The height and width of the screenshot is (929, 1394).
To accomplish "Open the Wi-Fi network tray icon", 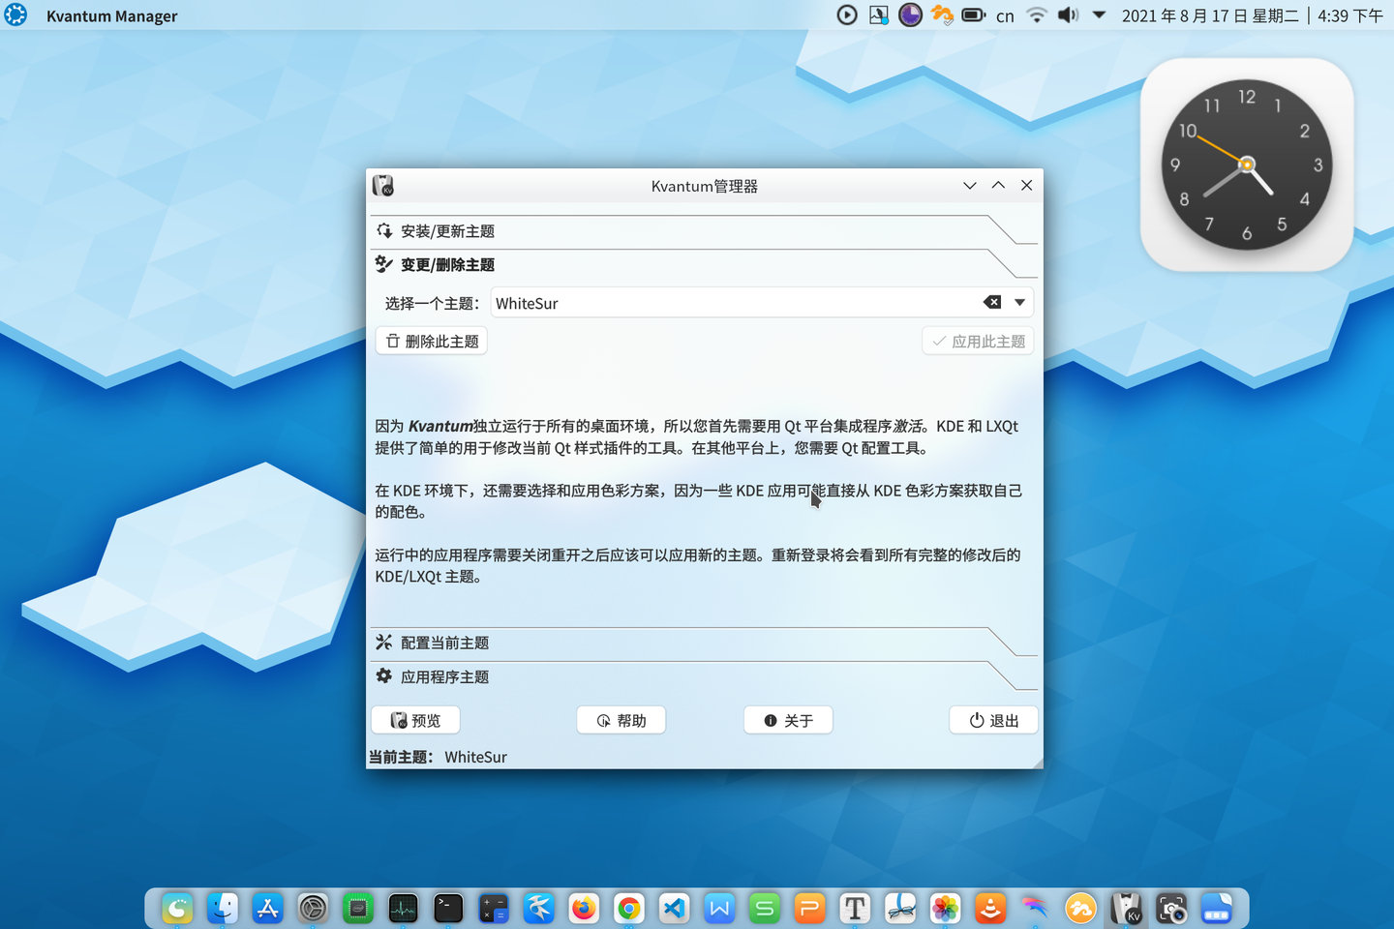I will 1037,15.
